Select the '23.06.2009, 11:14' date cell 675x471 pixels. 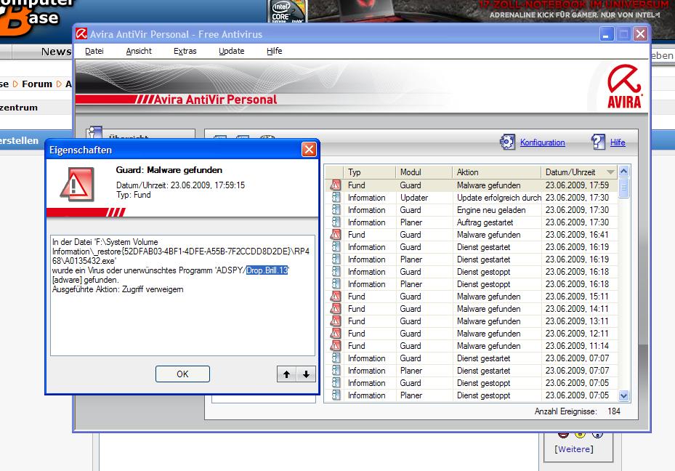click(x=578, y=346)
